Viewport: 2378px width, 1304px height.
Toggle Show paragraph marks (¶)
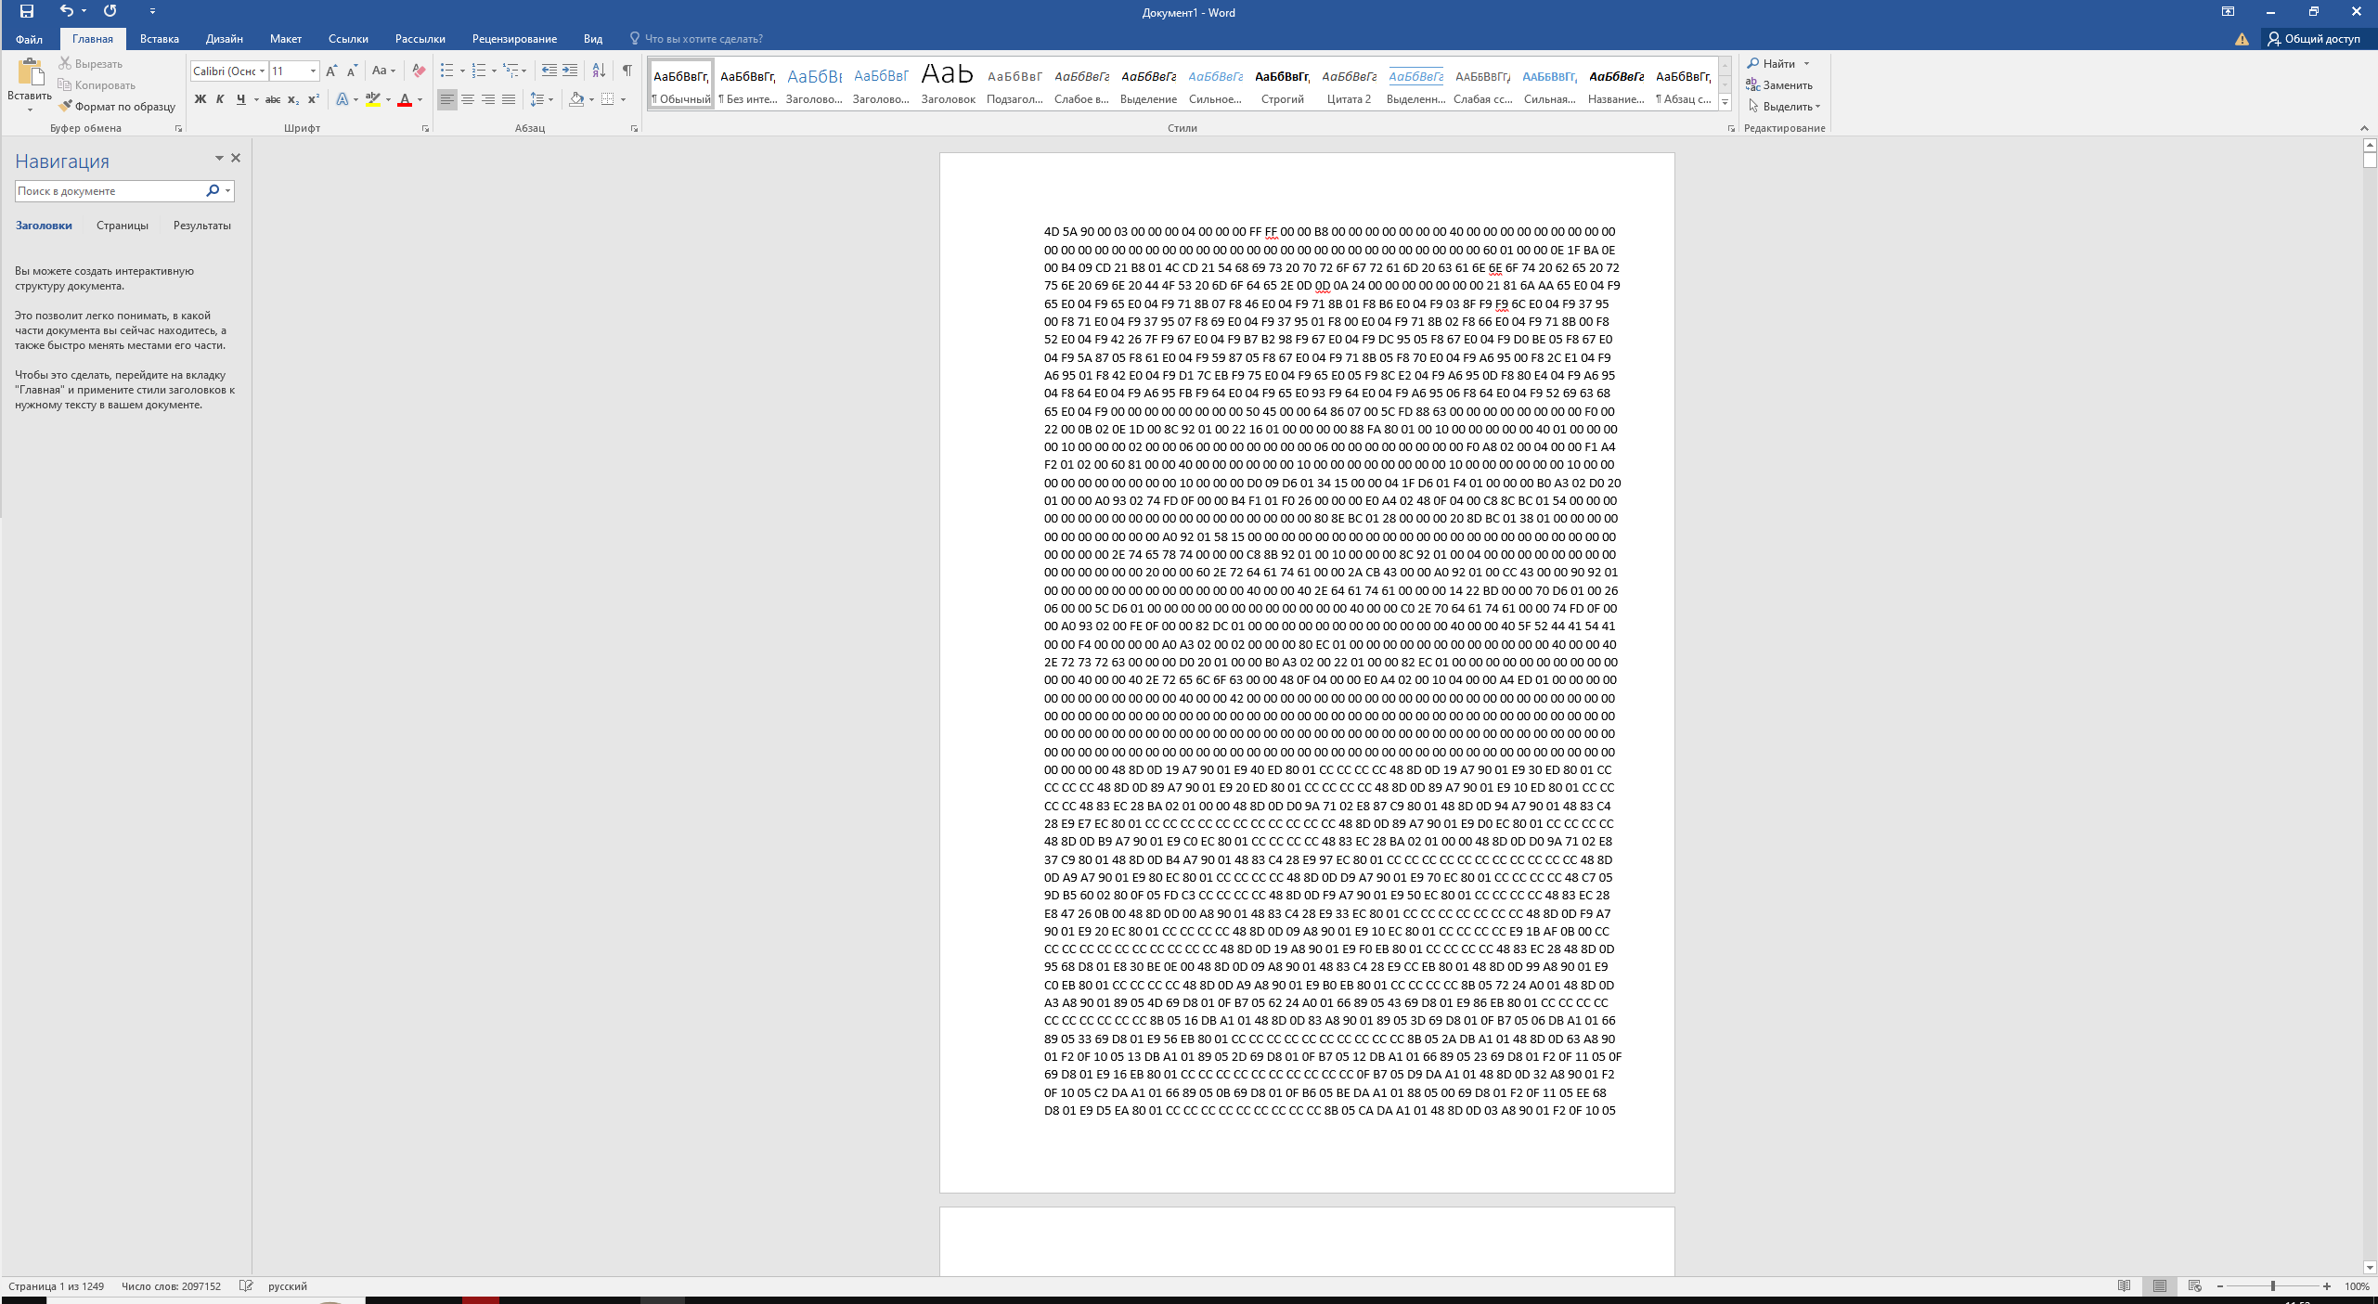click(627, 71)
